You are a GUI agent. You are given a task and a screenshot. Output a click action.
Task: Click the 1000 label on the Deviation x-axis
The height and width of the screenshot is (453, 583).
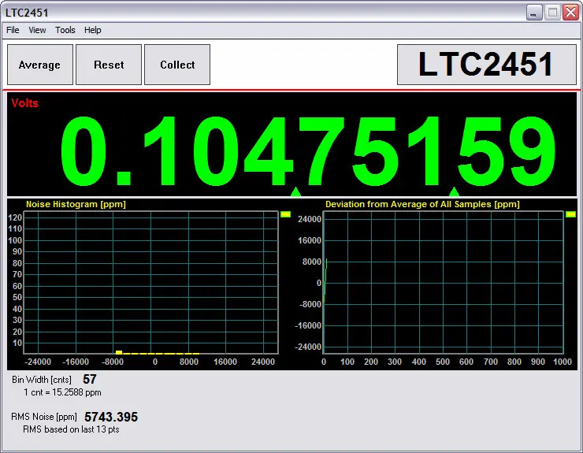563,362
